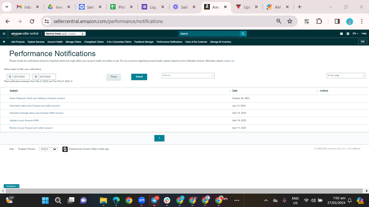Click the search magnifier button in Seller Central

tap(243, 34)
